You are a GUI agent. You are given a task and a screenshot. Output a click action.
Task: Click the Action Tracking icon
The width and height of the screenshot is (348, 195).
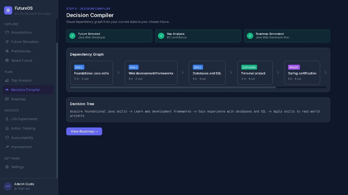tap(7, 128)
